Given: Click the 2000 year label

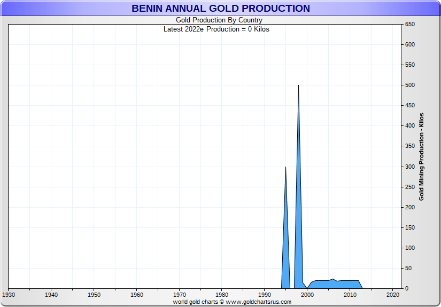Looking at the screenshot, I should point(307,295).
